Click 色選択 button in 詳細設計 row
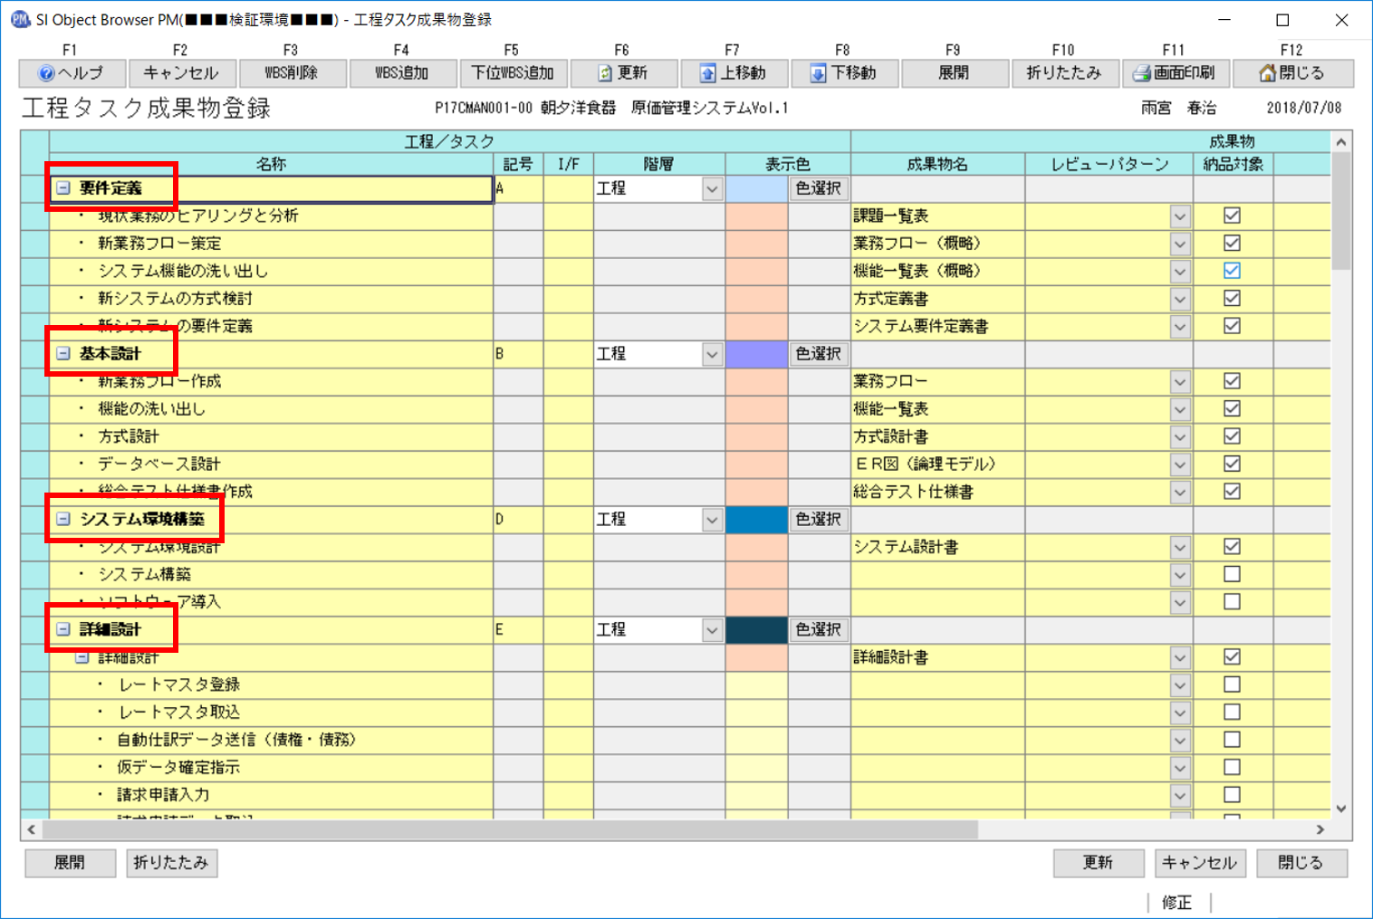Viewport: 1373px width, 919px height. (819, 630)
